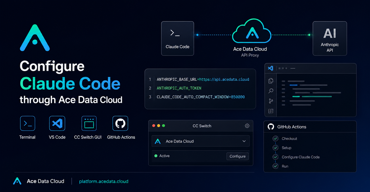Click CC Switch yellow minimize button
Screen dimensions: 370x192
159,126
